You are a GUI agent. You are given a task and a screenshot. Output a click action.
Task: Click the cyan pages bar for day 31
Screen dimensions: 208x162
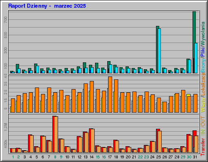196,58
